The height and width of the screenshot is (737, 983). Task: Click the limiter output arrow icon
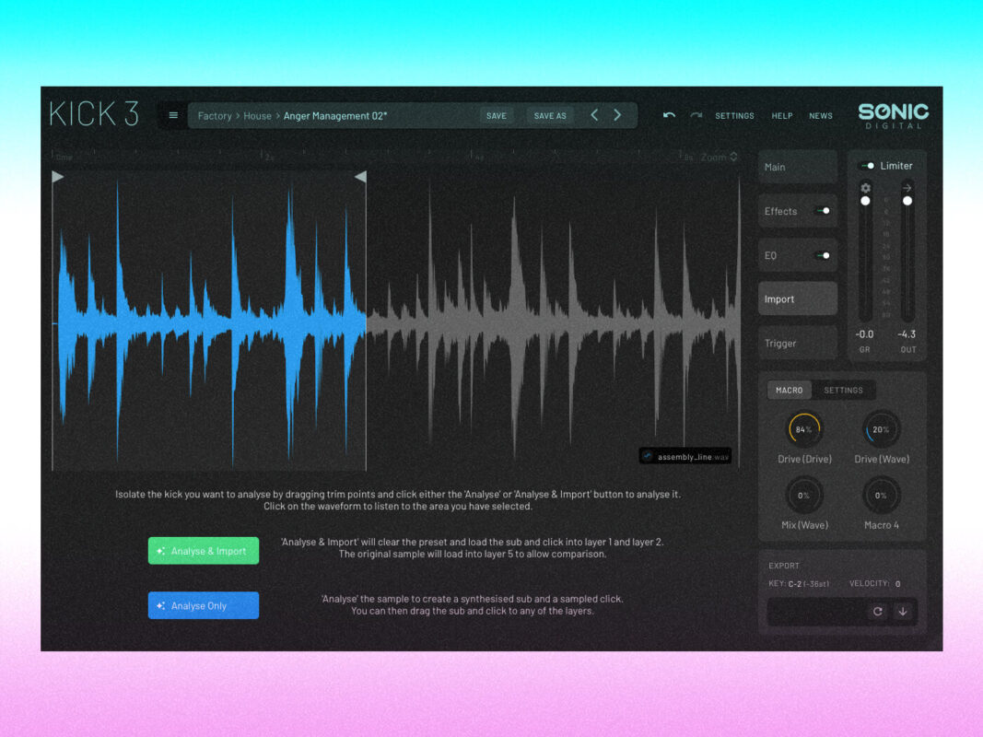pyautogui.click(x=907, y=188)
